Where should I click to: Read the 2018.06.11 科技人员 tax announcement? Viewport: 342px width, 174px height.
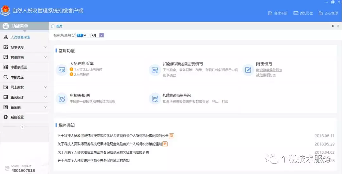coord(113,136)
